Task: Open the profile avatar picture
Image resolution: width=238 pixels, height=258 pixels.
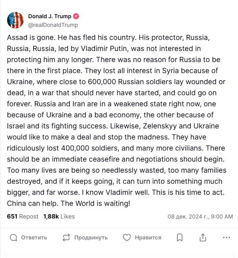Action: pos(15,20)
